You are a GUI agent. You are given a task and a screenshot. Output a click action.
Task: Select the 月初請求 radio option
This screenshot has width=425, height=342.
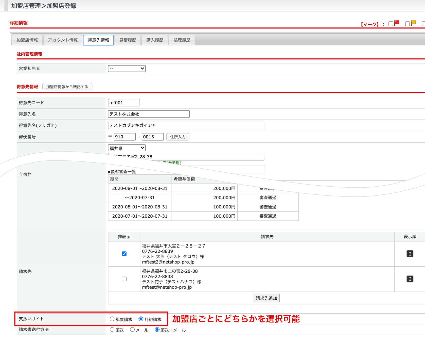[x=141, y=319]
